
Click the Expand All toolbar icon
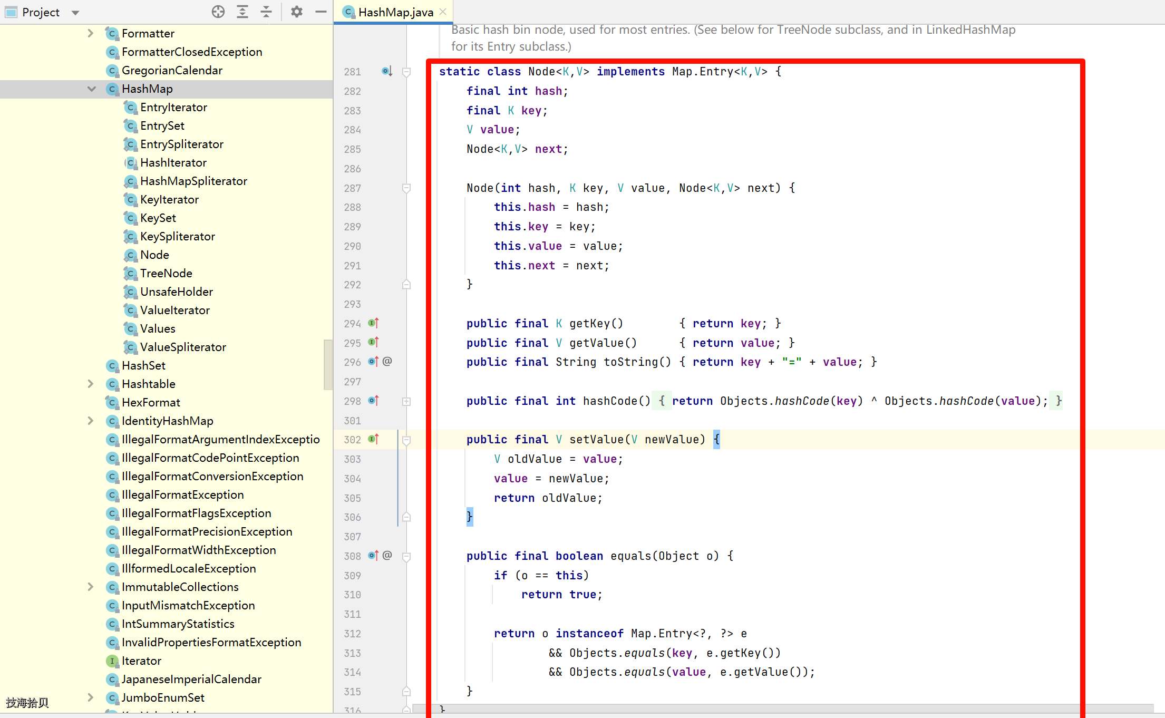242,12
